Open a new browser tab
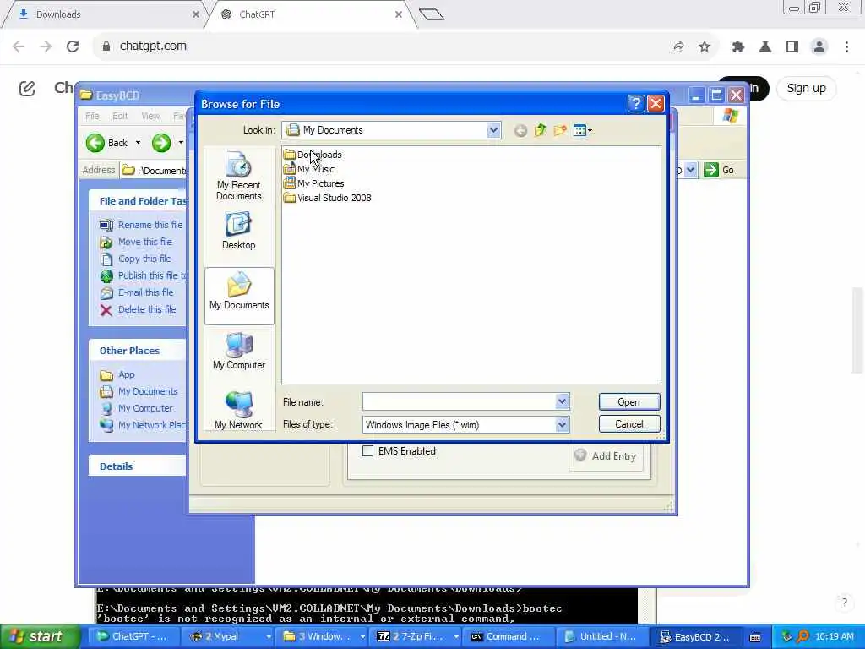Viewport: 865px width, 649px height. tap(432, 14)
